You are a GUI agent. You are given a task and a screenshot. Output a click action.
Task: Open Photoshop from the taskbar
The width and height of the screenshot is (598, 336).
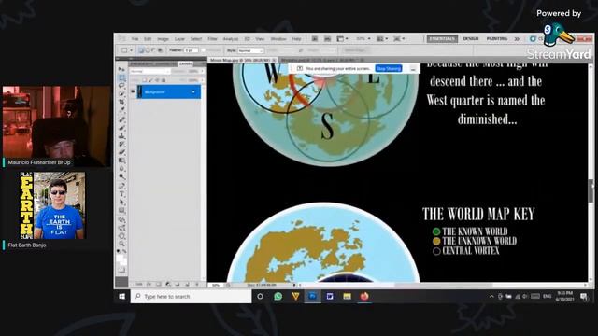click(313, 296)
